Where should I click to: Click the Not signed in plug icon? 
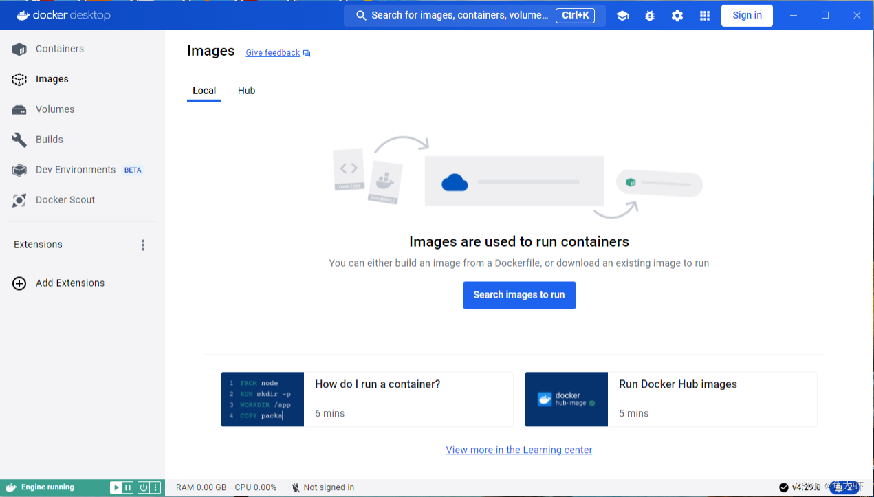tap(296, 487)
